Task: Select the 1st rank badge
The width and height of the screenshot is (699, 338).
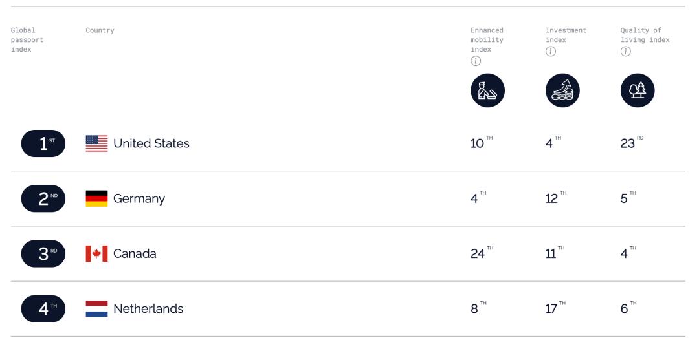Action: point(43,143)
